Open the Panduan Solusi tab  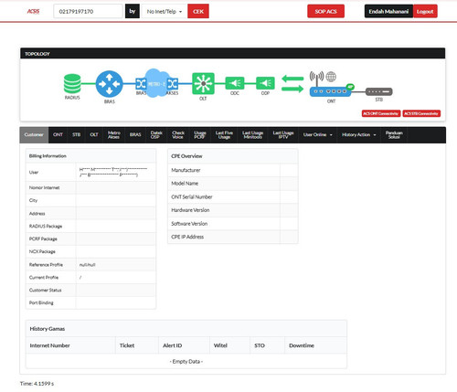tap(394, 134)
